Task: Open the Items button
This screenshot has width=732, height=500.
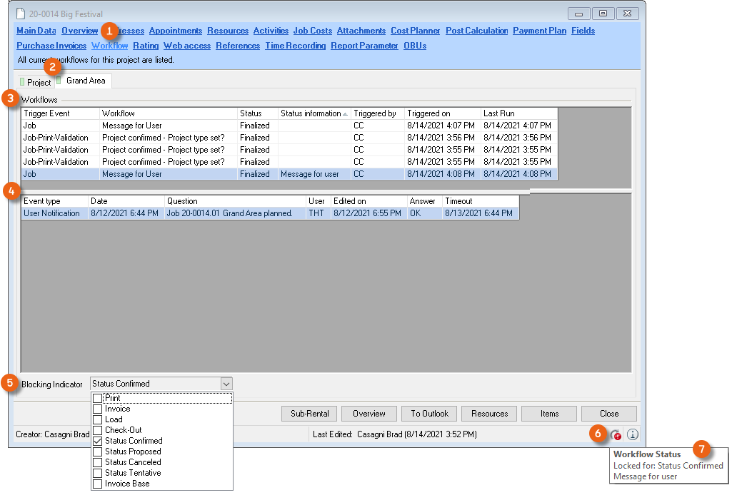Action: (549, 414)
